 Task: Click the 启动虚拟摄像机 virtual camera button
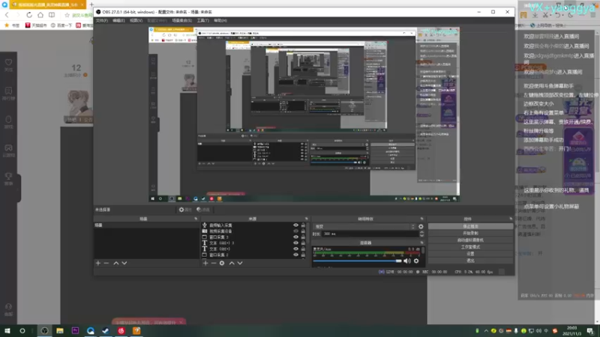click(x=470, y=240)
